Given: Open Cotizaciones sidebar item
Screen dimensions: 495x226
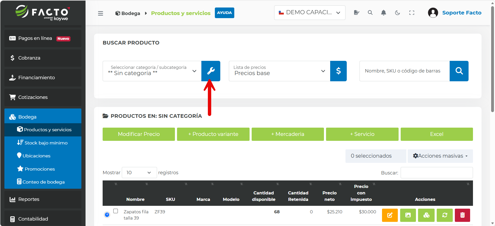Looking at the screenshot, I should 43,97.
